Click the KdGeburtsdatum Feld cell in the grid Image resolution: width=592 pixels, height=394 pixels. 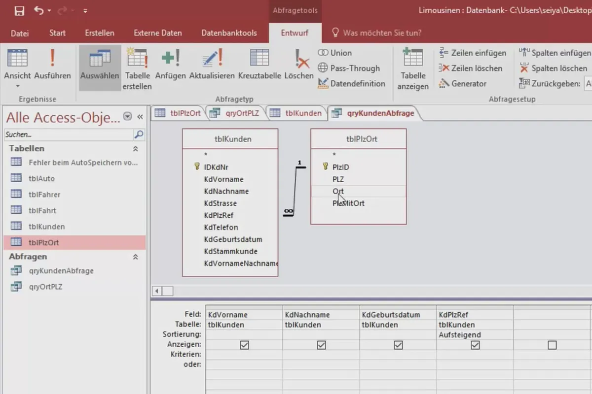point(398,315)
